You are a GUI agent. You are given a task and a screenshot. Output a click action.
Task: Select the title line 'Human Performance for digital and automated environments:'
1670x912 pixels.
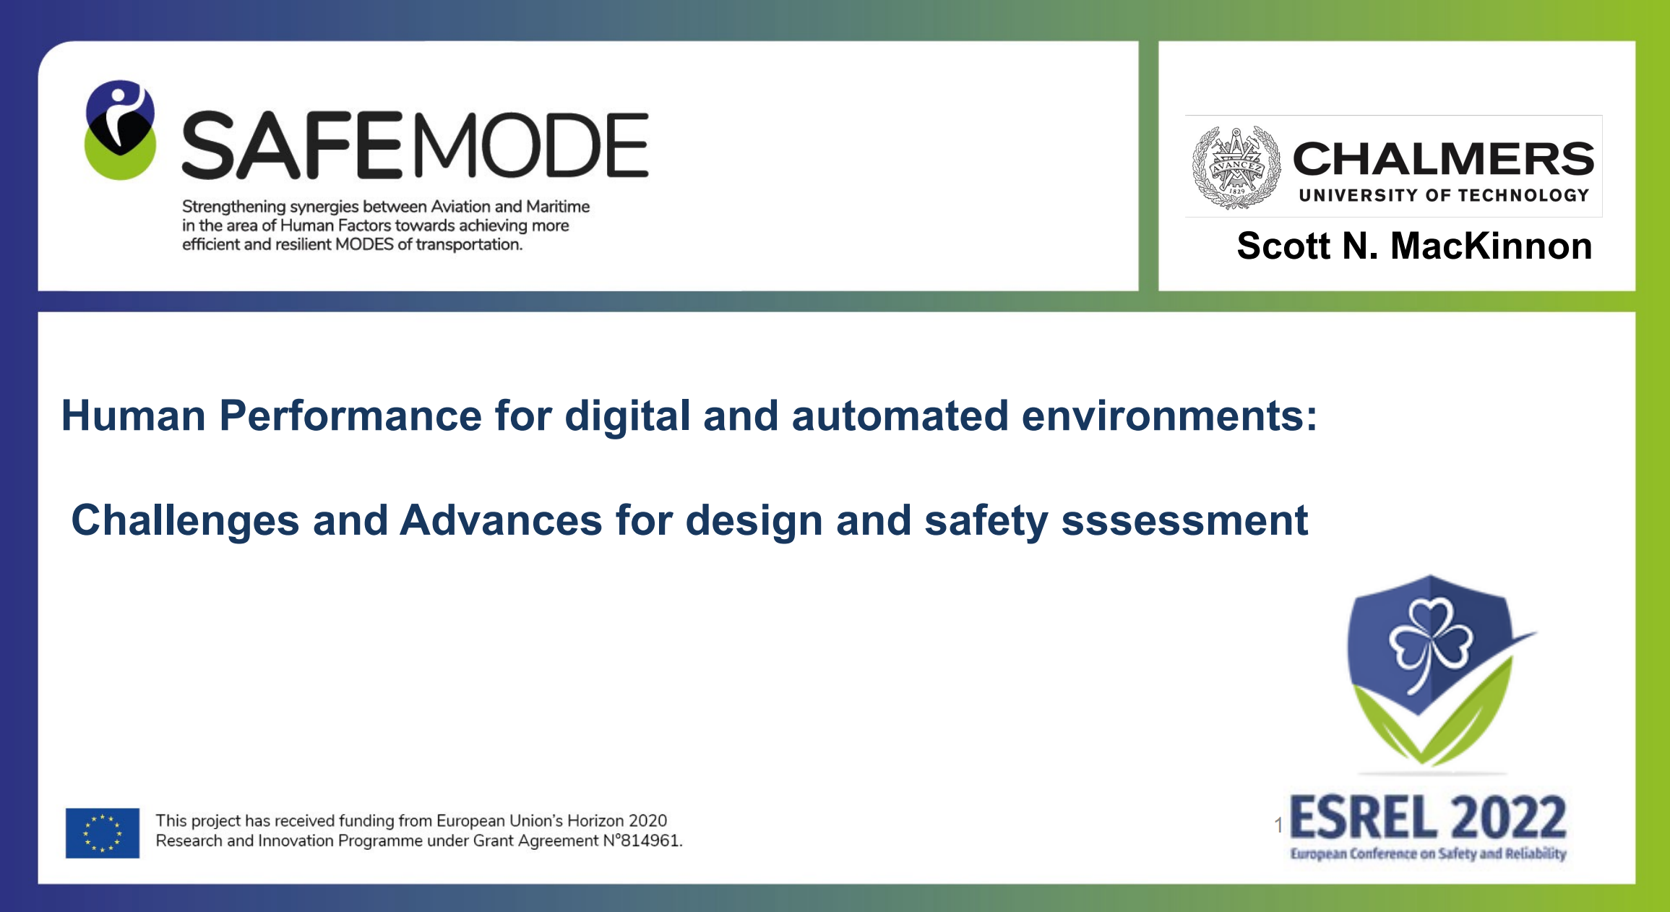[x=689, y=416]
